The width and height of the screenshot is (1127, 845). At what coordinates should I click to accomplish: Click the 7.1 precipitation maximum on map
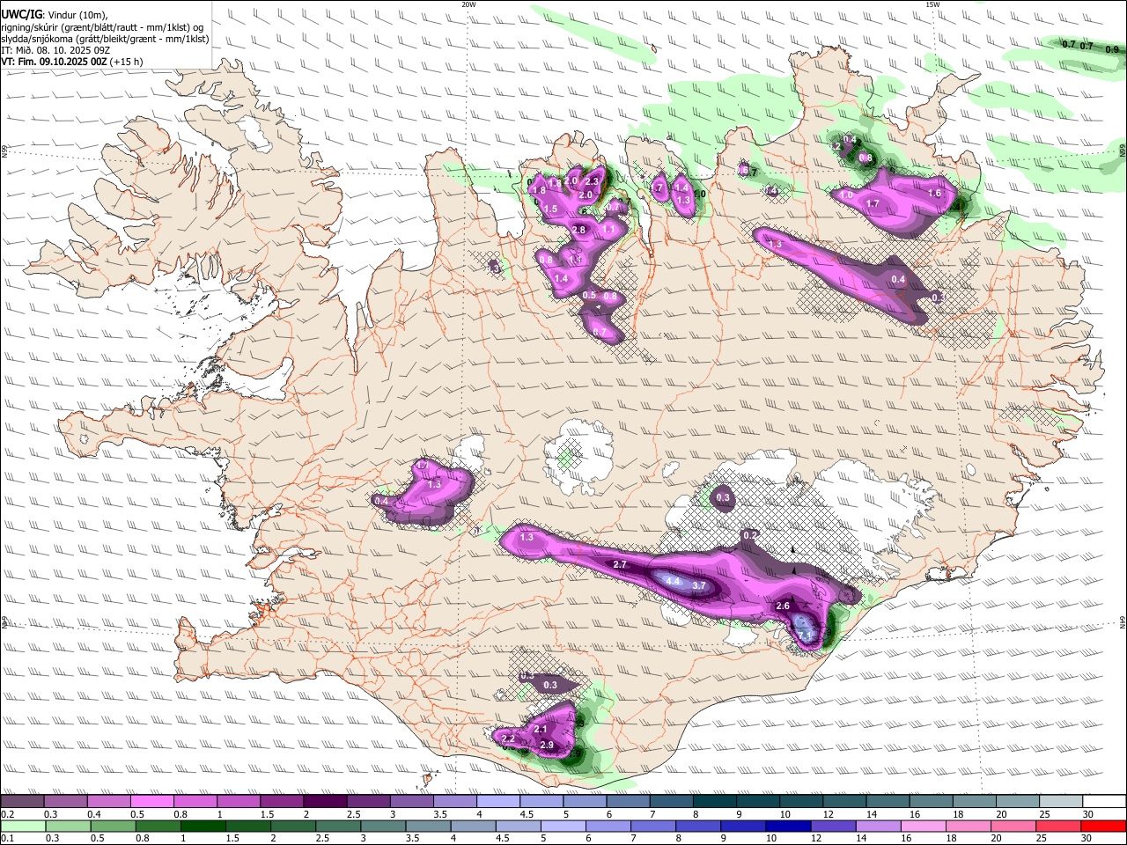point(805,634)
